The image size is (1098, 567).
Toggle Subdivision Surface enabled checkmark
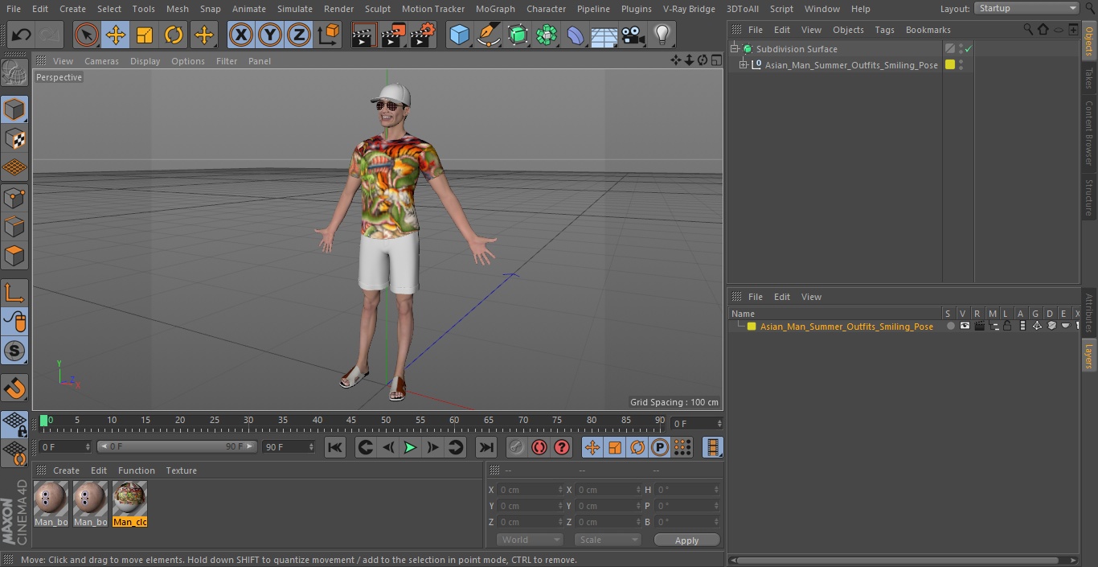[x=969, y=49]
